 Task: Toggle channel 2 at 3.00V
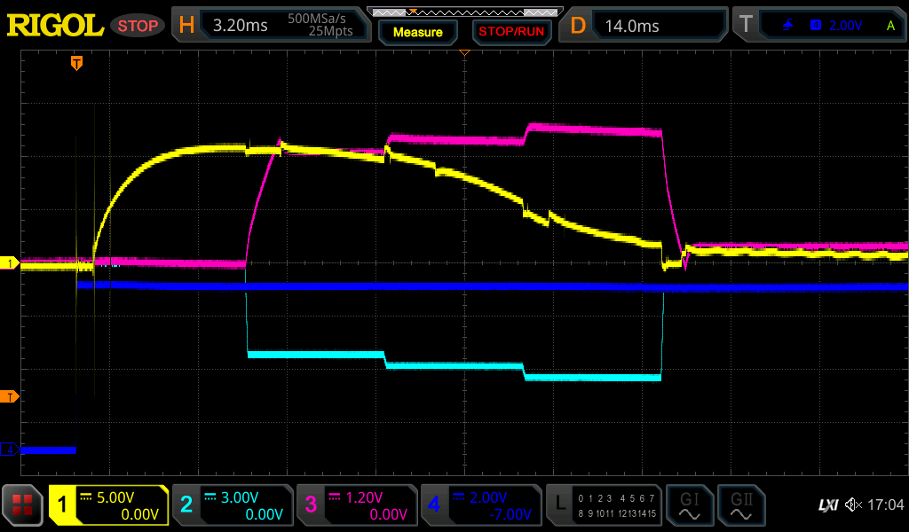(x=232, y=505)
